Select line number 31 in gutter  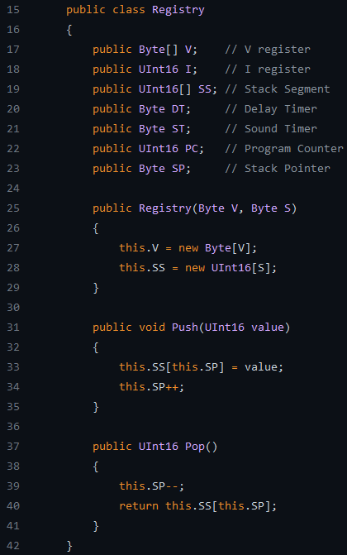point(13,327)
